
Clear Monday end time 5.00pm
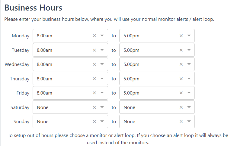[181, 36]
